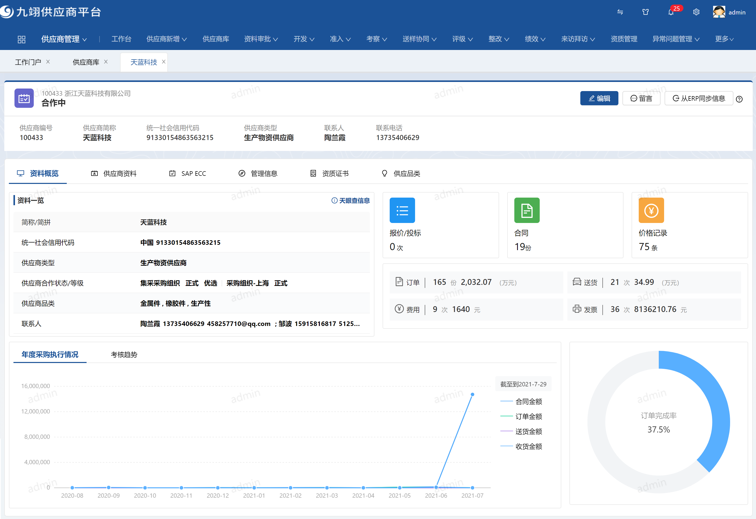Close the 供应商库 tab
This screenshot has width=756, height=519.
tap(106, 61)
